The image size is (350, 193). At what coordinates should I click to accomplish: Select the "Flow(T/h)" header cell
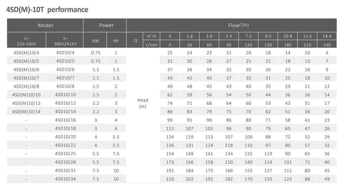[238, 25]
